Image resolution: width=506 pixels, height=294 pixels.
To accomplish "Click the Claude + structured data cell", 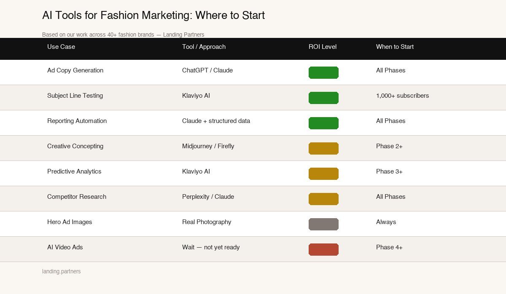I will click(x=216, y=121).
